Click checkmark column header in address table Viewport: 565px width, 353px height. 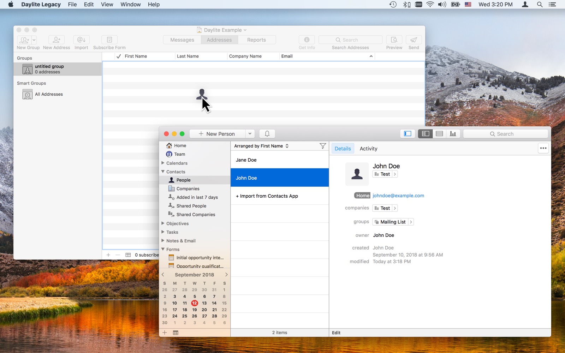click(119, 56)
